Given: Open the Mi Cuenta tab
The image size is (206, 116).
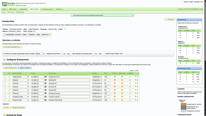Looking at the screenshot, I should (x=13, y=9).
